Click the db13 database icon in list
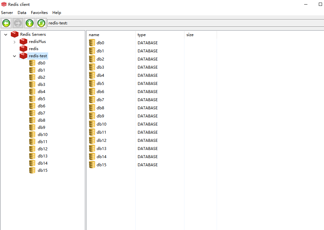The image size is (324, 230). tap(92, 148)
